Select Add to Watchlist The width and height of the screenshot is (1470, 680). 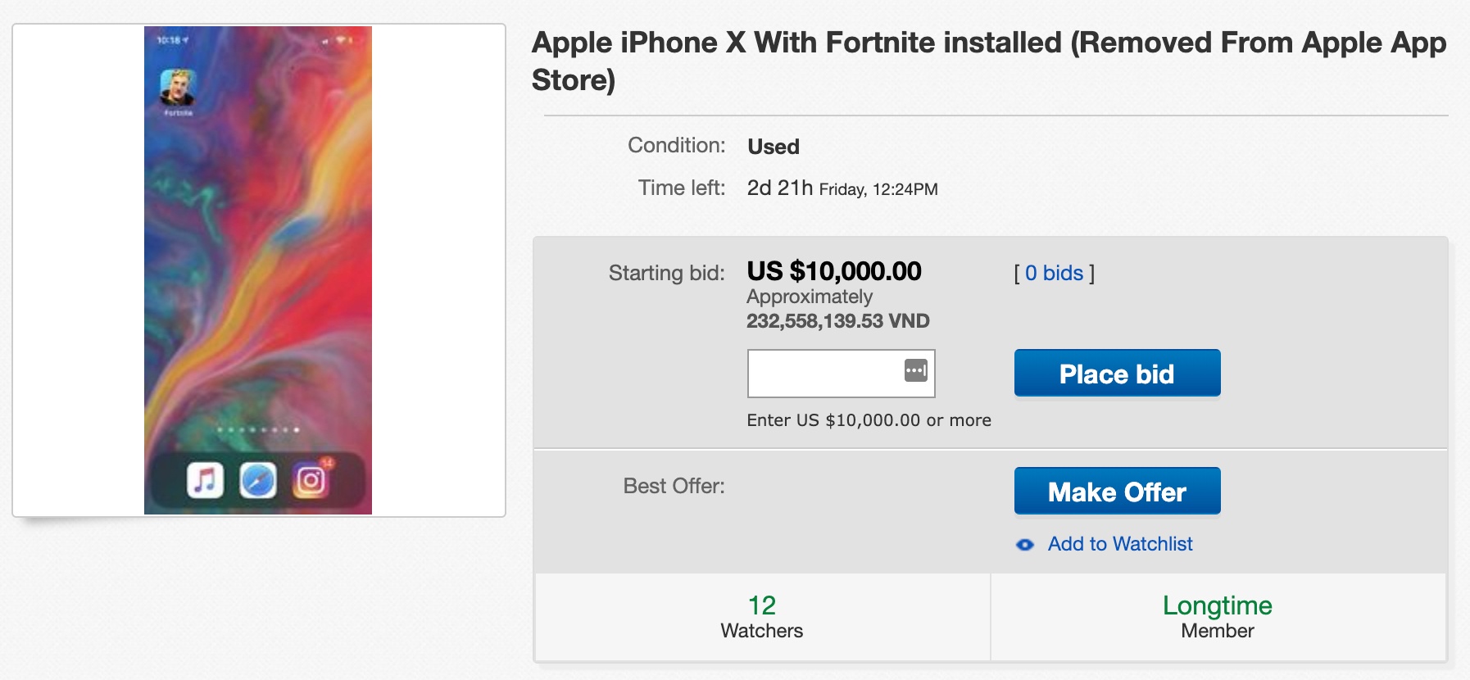coord(1119,543)
